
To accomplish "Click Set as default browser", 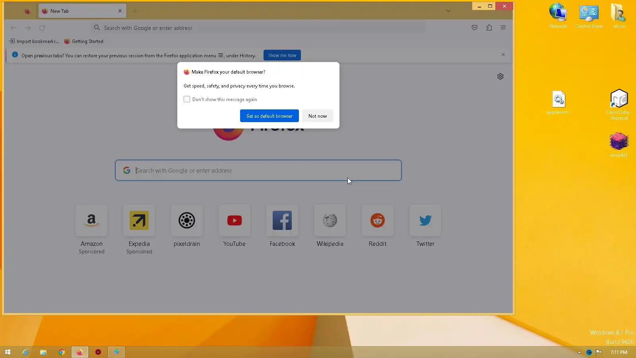I will pyautogui.click(x=270, y=116).
